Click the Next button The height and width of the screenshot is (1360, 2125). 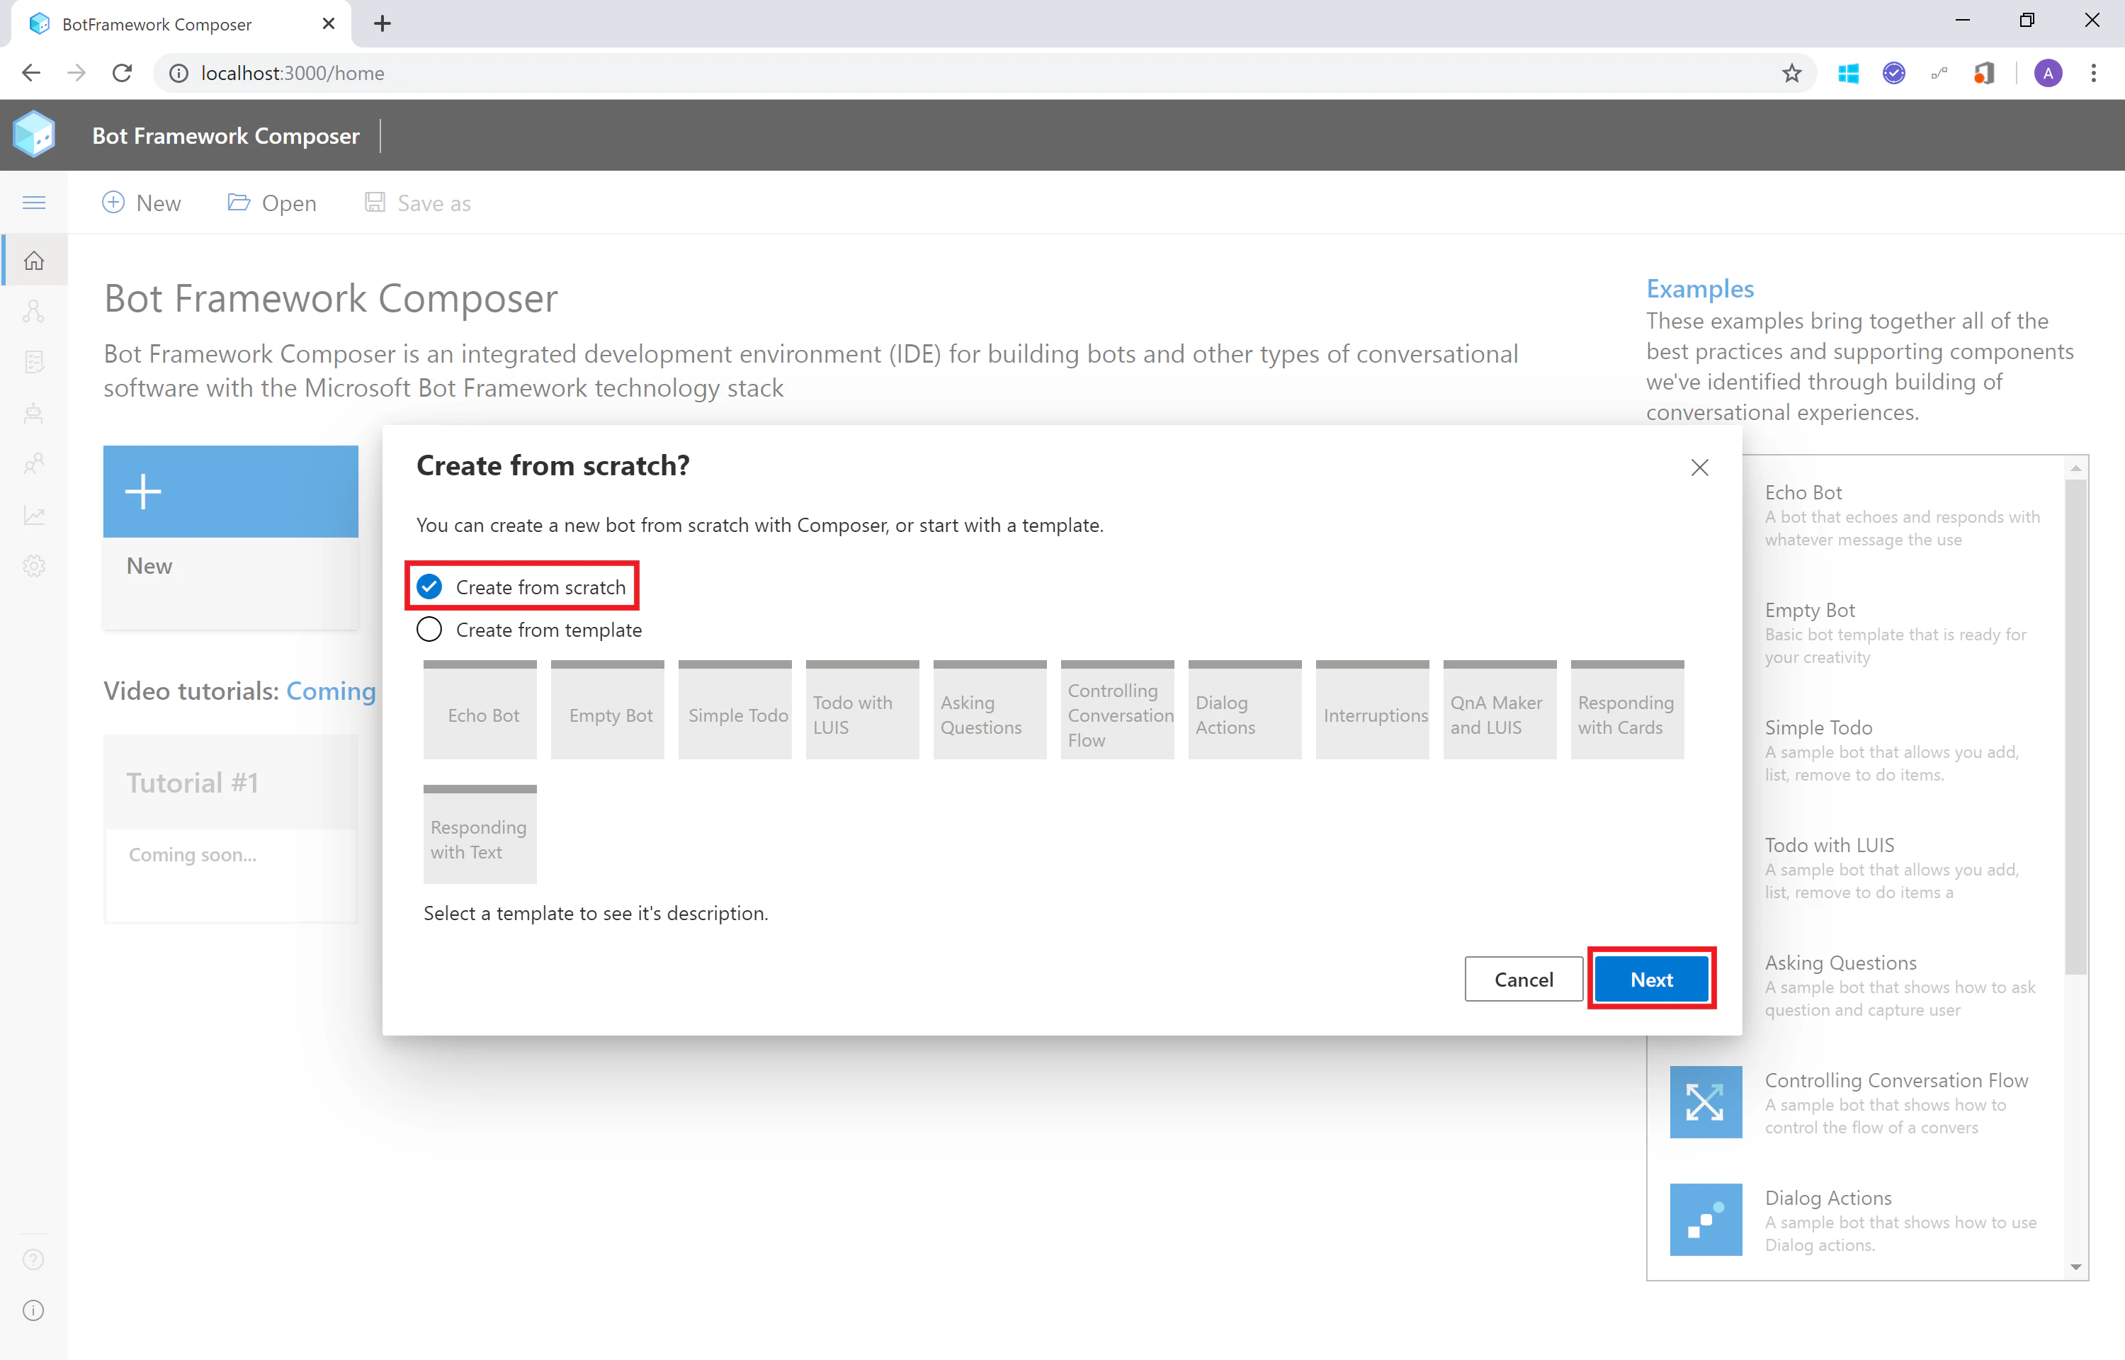click(x=1651, y=980)
